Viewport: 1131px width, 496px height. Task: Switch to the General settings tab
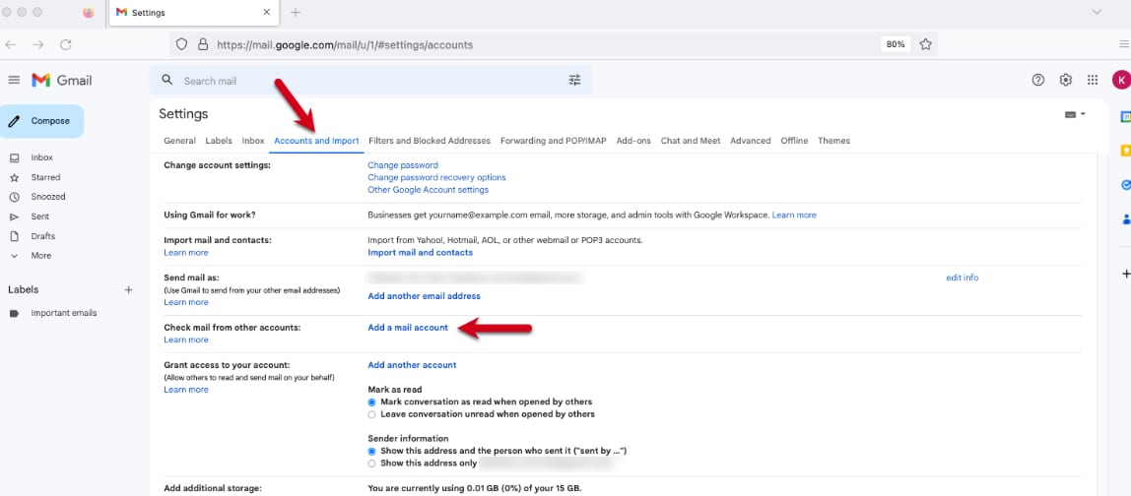[179, 141]
